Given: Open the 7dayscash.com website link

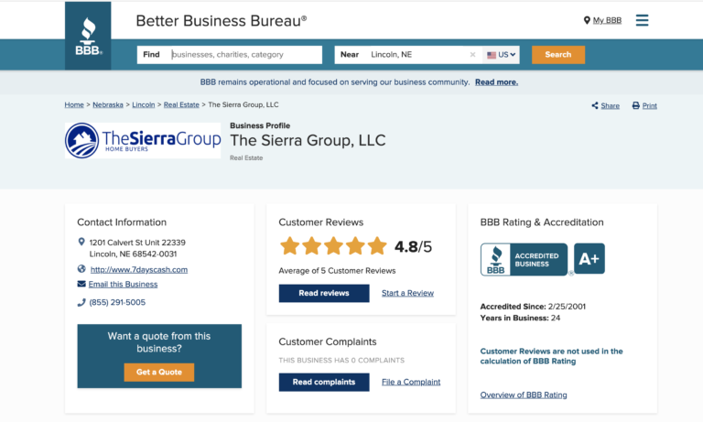Looking at the screenshot, I should 138,270.
